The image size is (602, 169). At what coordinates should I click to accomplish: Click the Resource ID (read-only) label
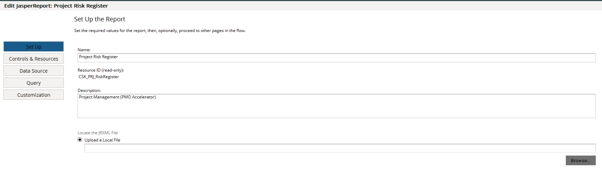(101, 70)
